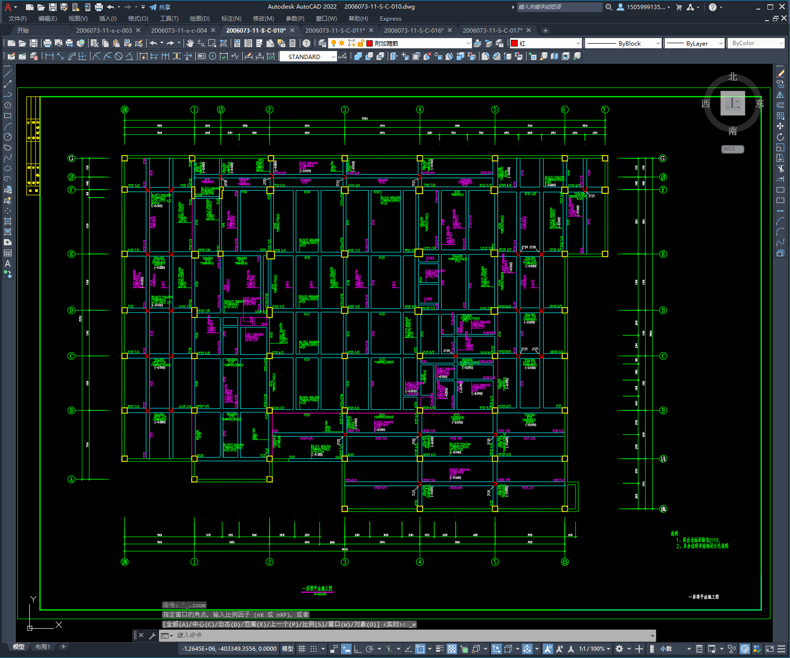Click the Plot printer icon in quick access

(x=99, y=7)
